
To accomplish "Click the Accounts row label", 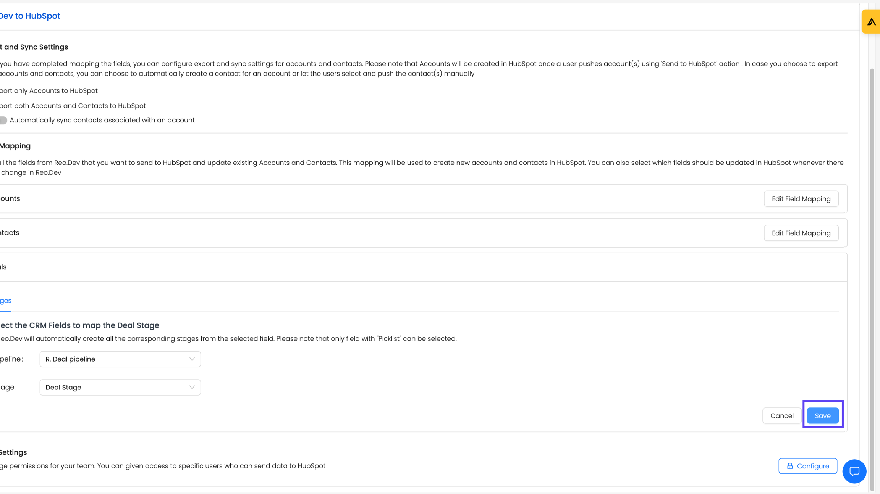I will click(x=10, y=198).
